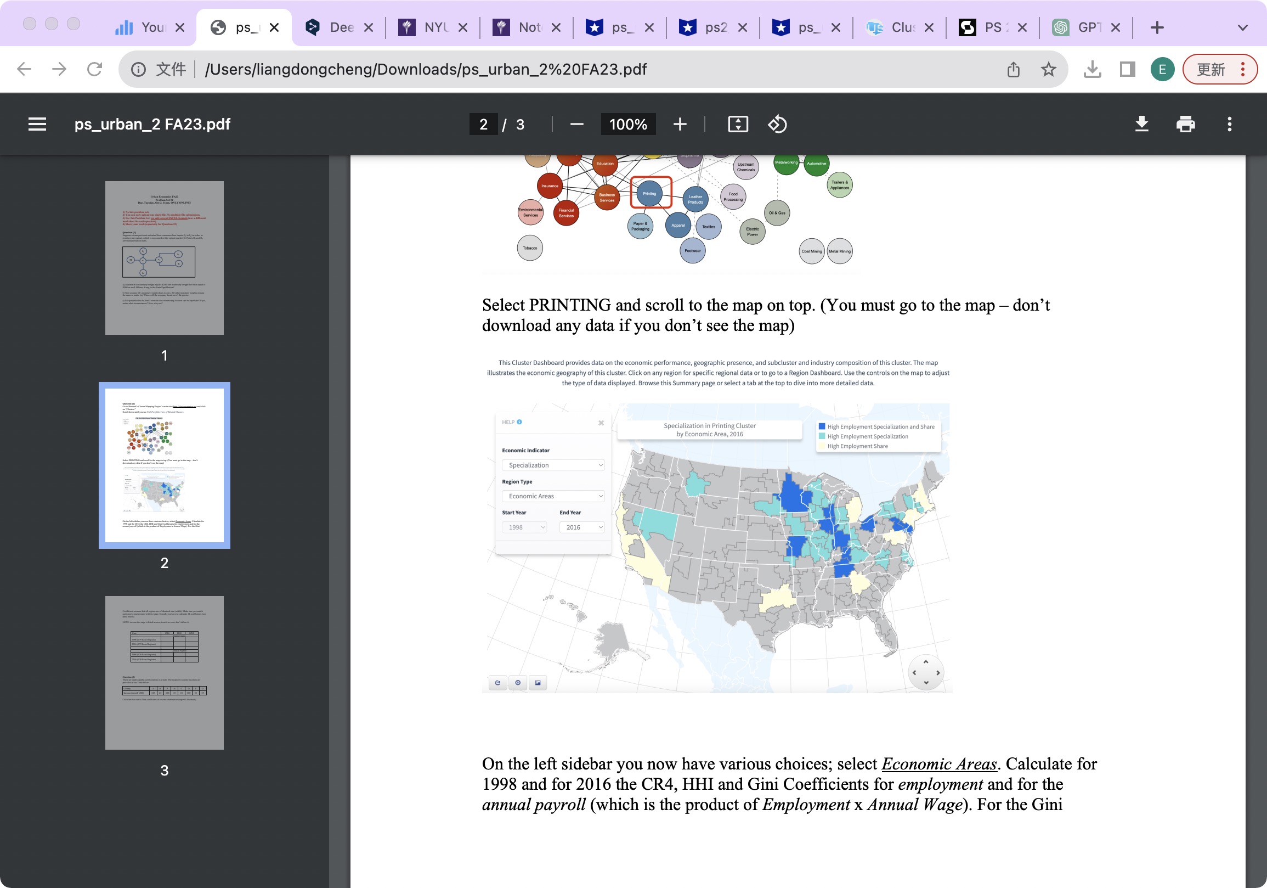
Task: Share this page from address bar
Action: 1013,69
